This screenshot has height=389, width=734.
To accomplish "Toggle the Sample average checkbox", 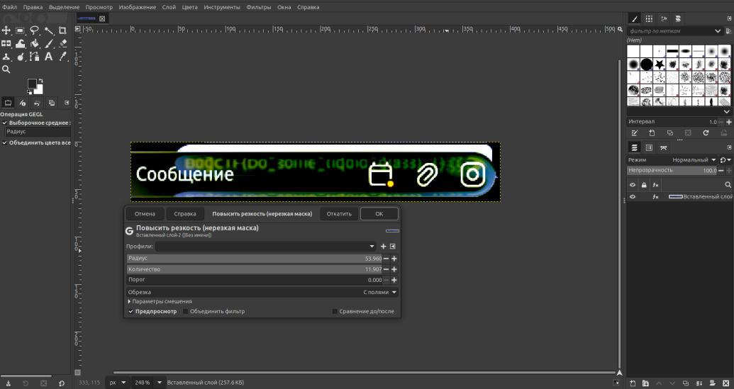I will pos(5,123).
